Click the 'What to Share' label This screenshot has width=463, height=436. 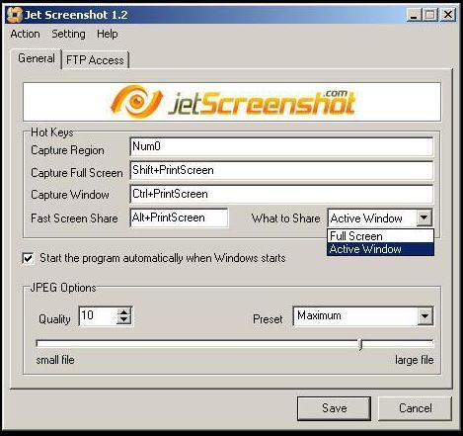pos(285,218)
